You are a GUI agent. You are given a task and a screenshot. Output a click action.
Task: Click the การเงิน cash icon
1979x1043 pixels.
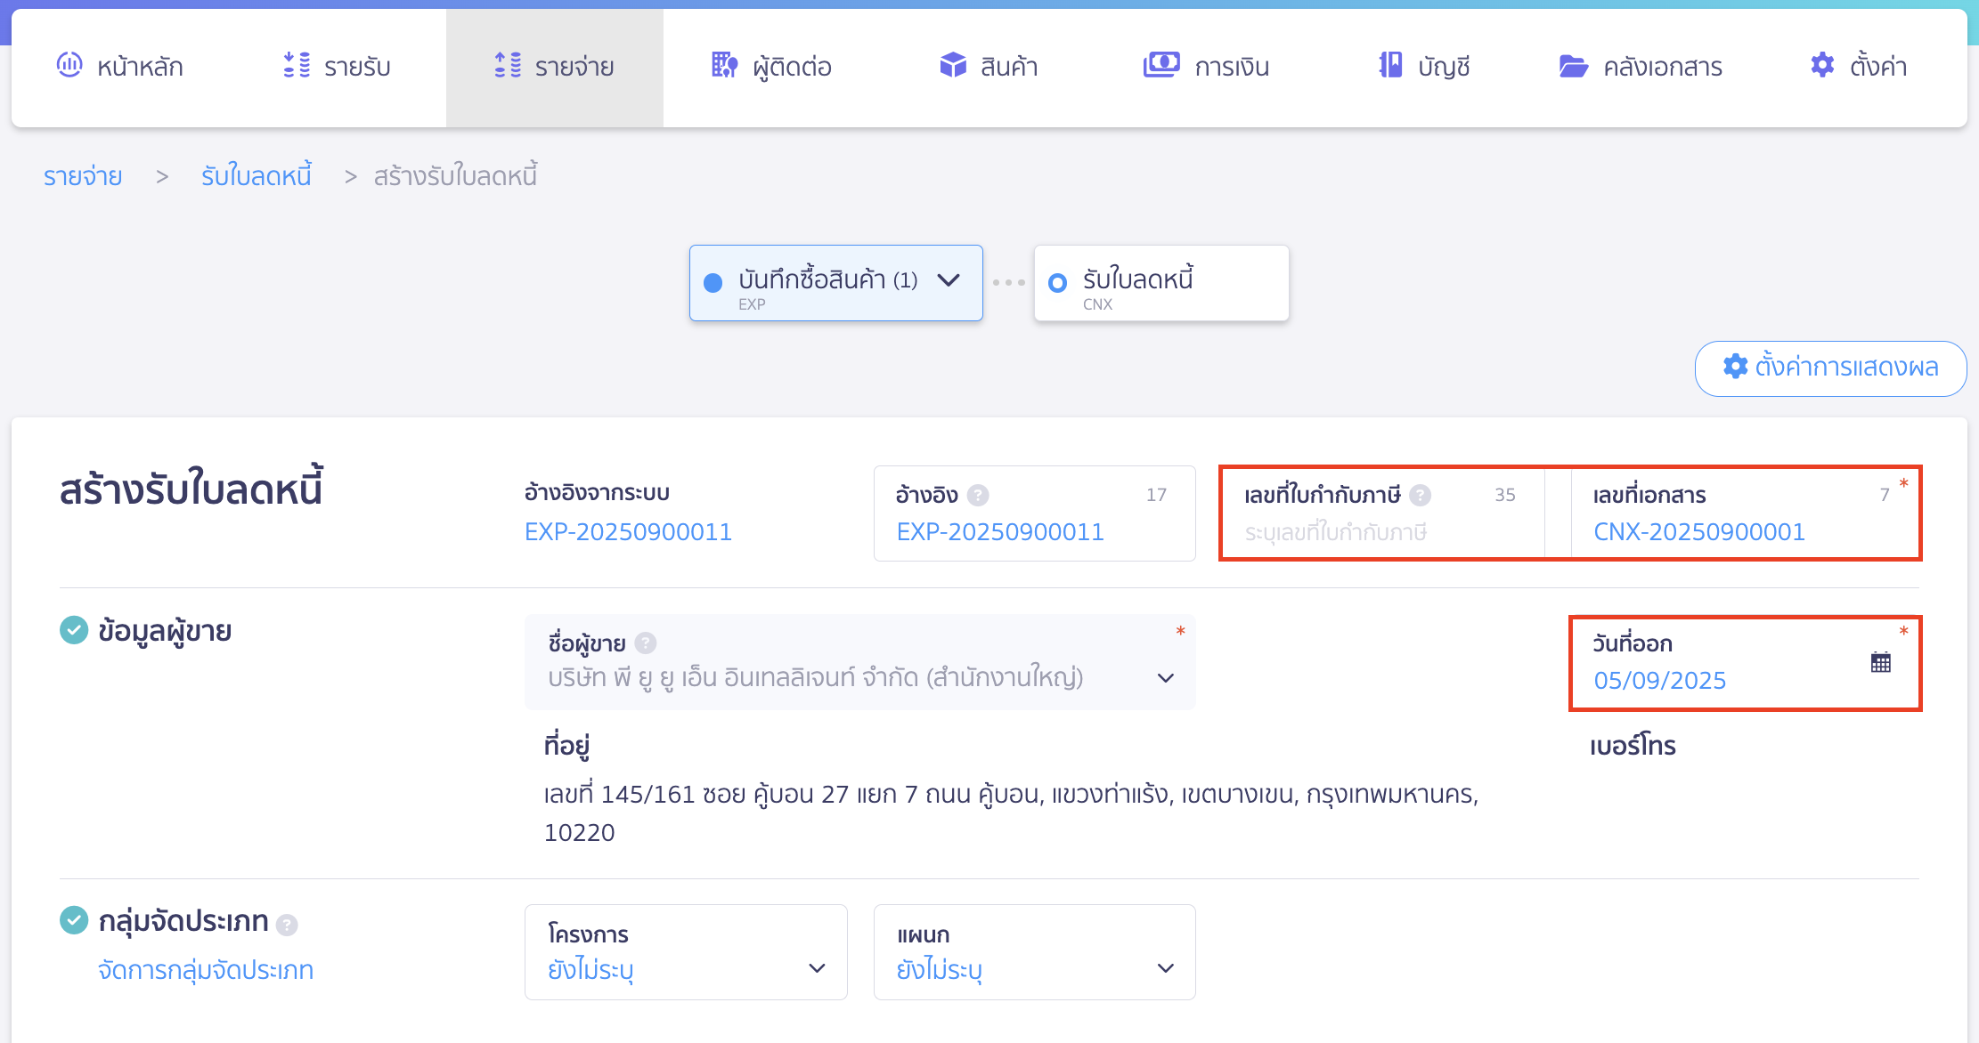[1161, 65]
